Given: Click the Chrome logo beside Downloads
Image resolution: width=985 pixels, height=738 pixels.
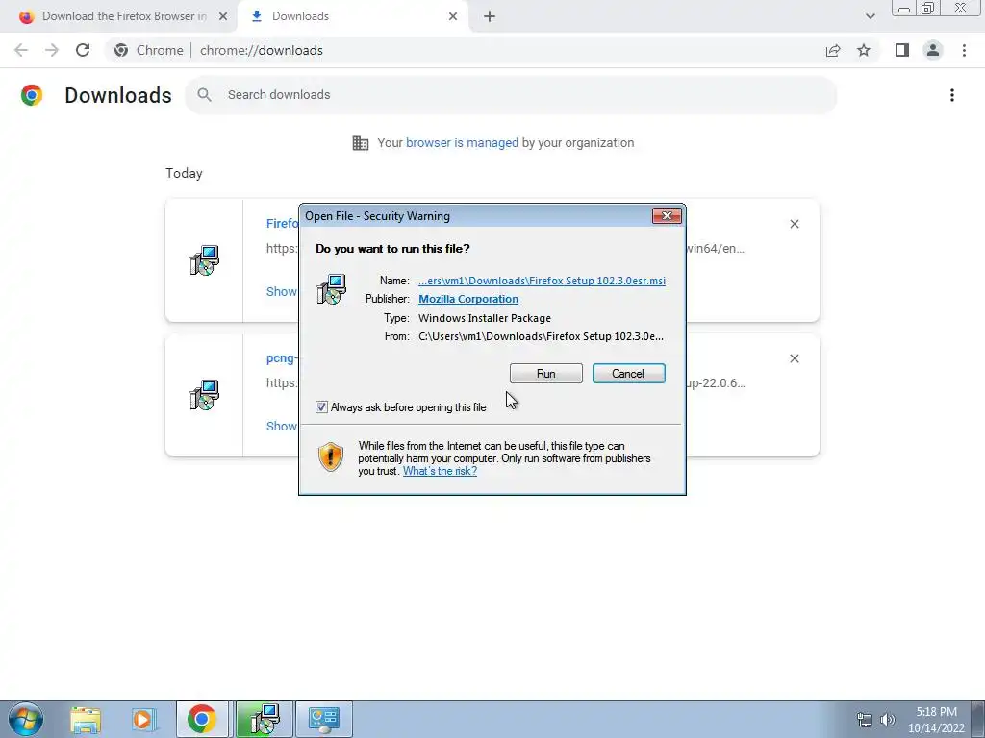Looking at the screenshot, I should [x=32, y=95].
